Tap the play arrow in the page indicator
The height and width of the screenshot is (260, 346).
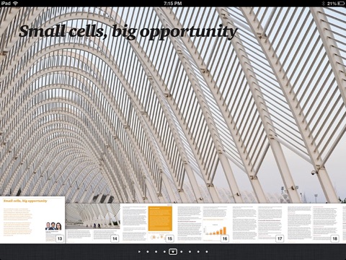[x=139, y=251]
